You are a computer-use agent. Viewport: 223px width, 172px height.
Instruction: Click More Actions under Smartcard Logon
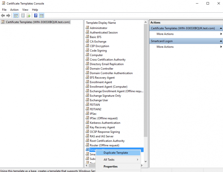pyautogui.click(x=165, y=46)
